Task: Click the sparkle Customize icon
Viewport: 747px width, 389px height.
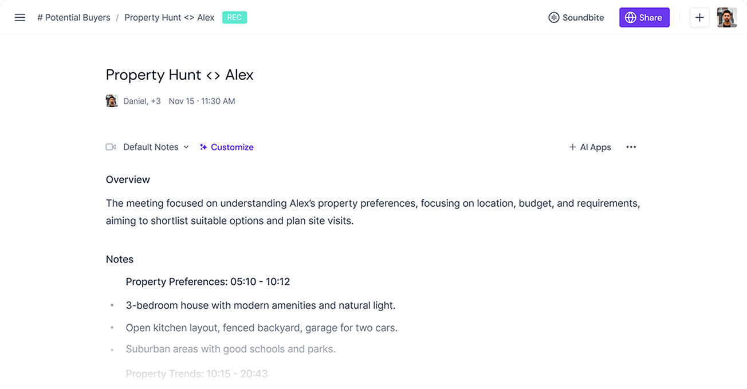Action: coord(203,147)
